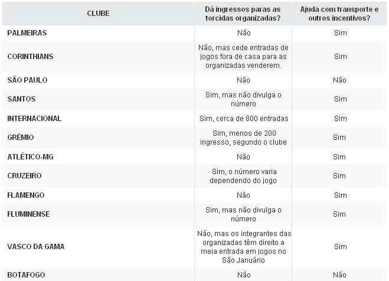
Task: Select 'Sim, o número varia dependendo do jogo' cell
Action: pos(243,176)
